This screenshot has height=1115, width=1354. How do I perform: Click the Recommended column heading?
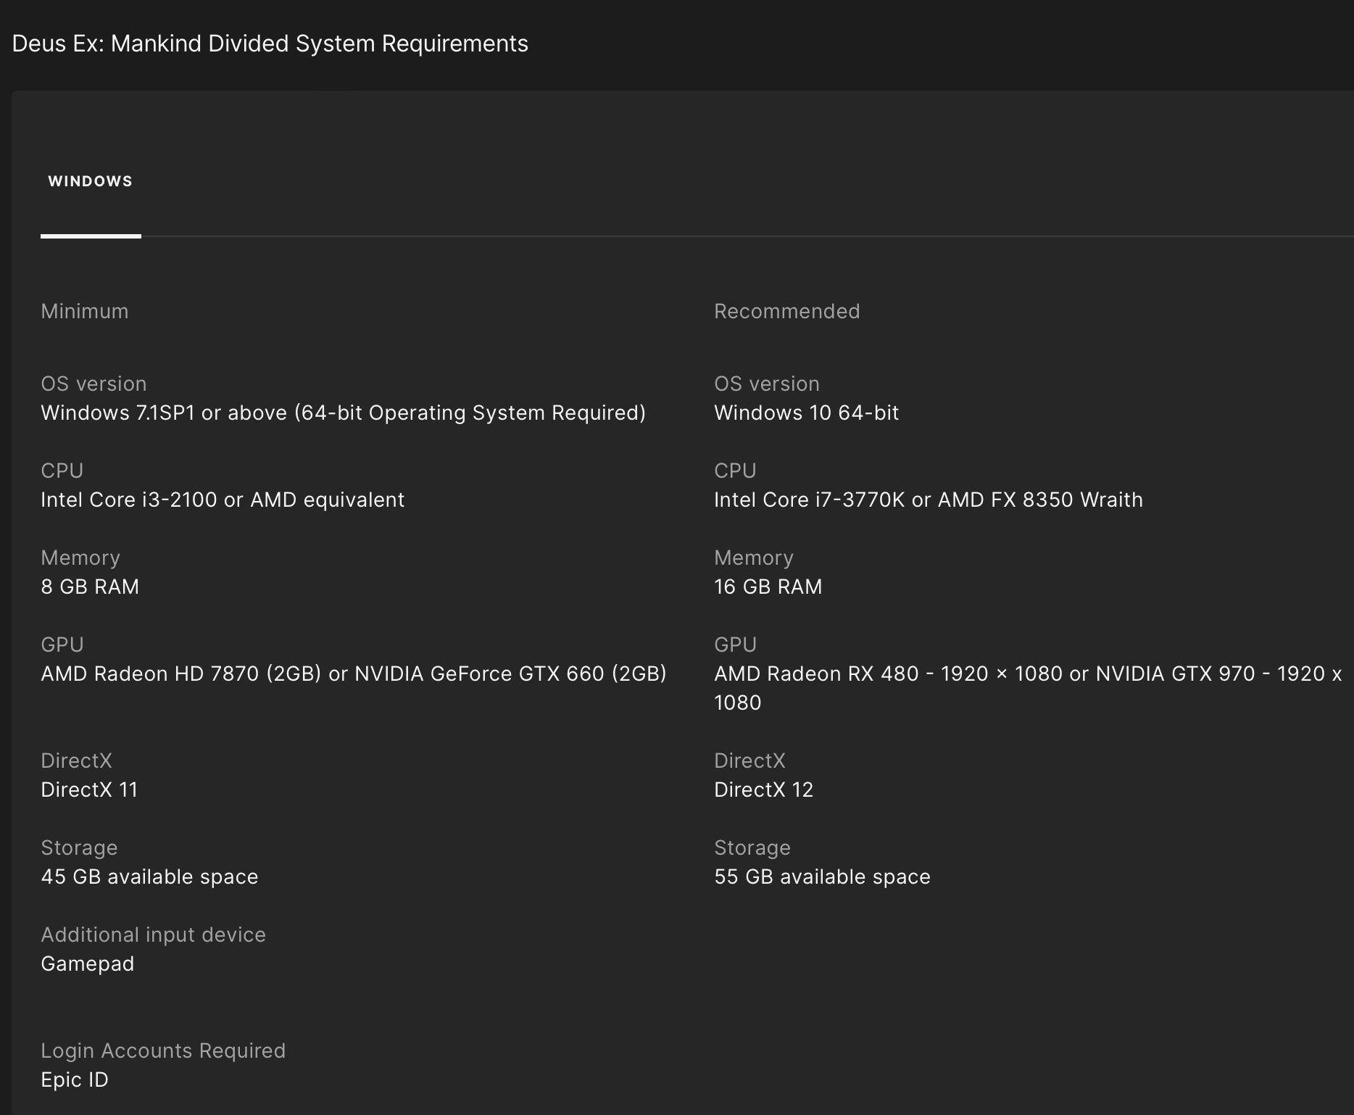coord(786,311)
